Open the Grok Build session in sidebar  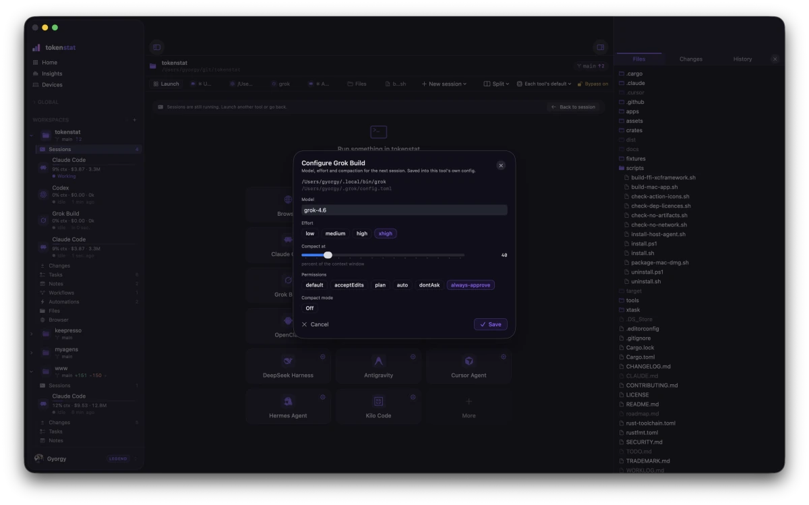[88, 220]
